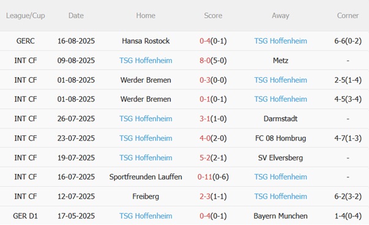Open TSG Hoffenheim link in Bayern Munchen row
369x225 pixels.
pos(146,216)
